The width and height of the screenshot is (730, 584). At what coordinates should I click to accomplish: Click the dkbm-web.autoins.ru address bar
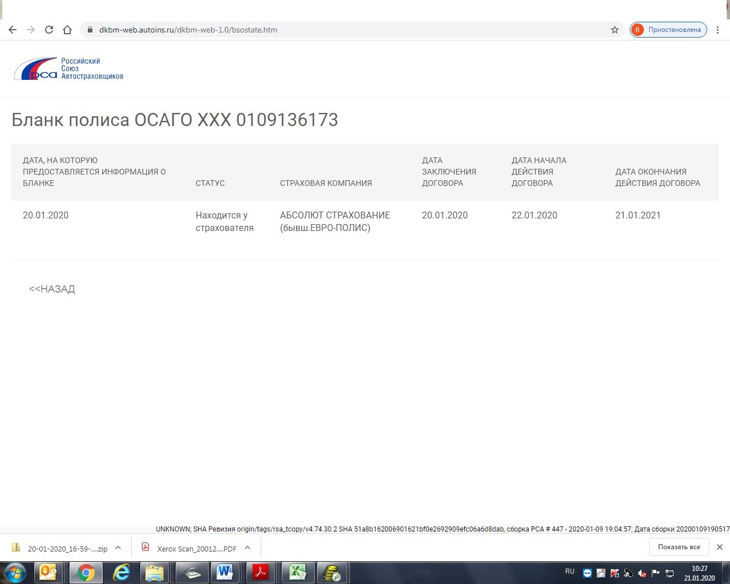(x=352, y=30)
